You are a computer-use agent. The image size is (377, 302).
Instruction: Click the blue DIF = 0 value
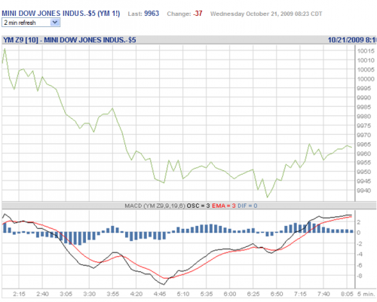click(247, 206)
